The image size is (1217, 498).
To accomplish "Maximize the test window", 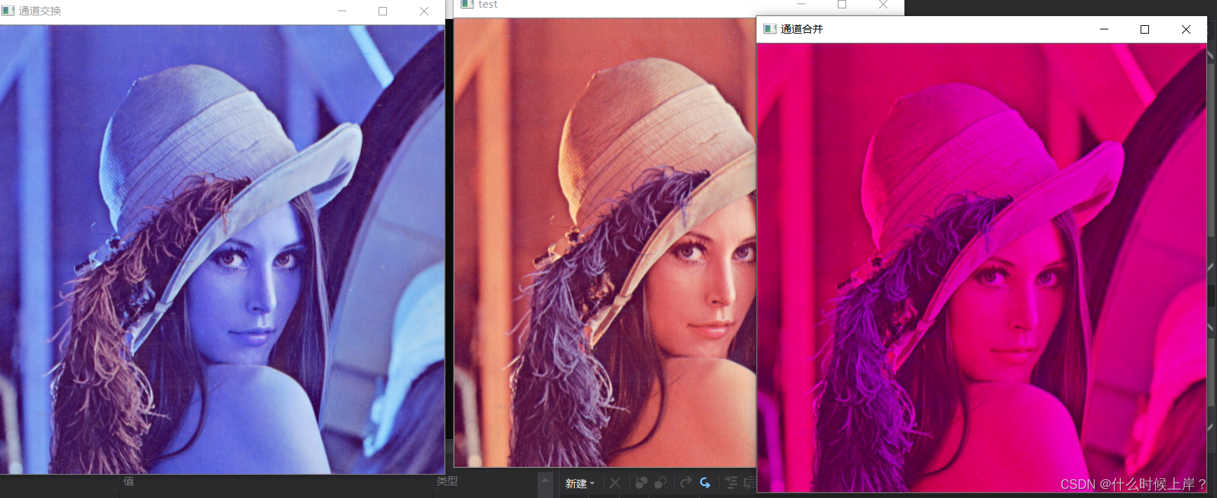I will tap(842, 4).
